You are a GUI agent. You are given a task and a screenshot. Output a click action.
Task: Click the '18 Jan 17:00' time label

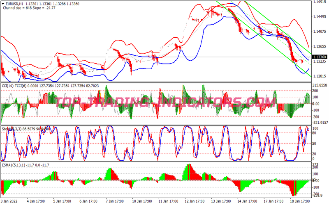click(x=300, y=201)
